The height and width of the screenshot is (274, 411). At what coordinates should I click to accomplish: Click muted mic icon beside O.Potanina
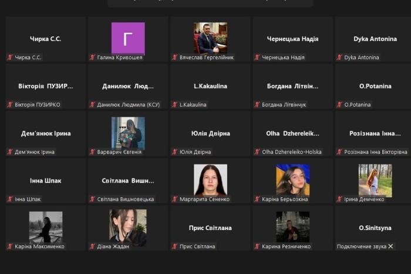coord(339,105)
